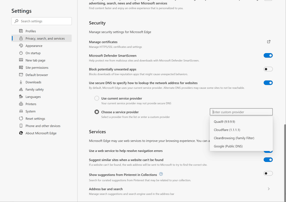Click the Appearance palette icon
The width and height of the screenshot is (286, 202).
[21, 46]
